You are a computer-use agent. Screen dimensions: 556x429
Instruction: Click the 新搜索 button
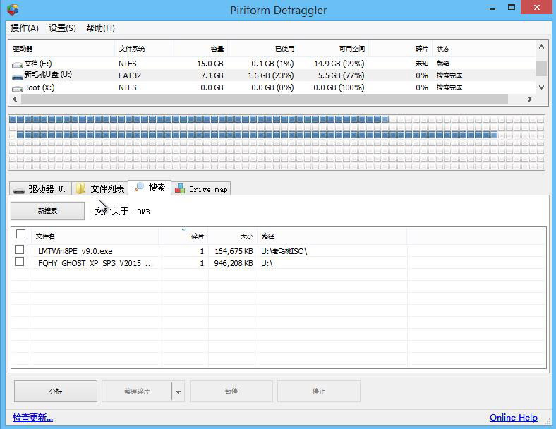pyautogui.click(x=47, y=211)
